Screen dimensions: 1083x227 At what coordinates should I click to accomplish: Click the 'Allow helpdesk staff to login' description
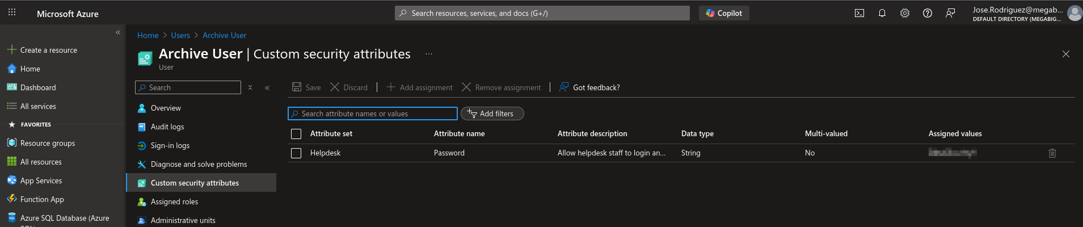coord(611,153)
